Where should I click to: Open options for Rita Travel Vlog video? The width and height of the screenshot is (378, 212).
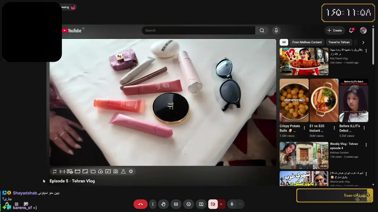(366, 51)
